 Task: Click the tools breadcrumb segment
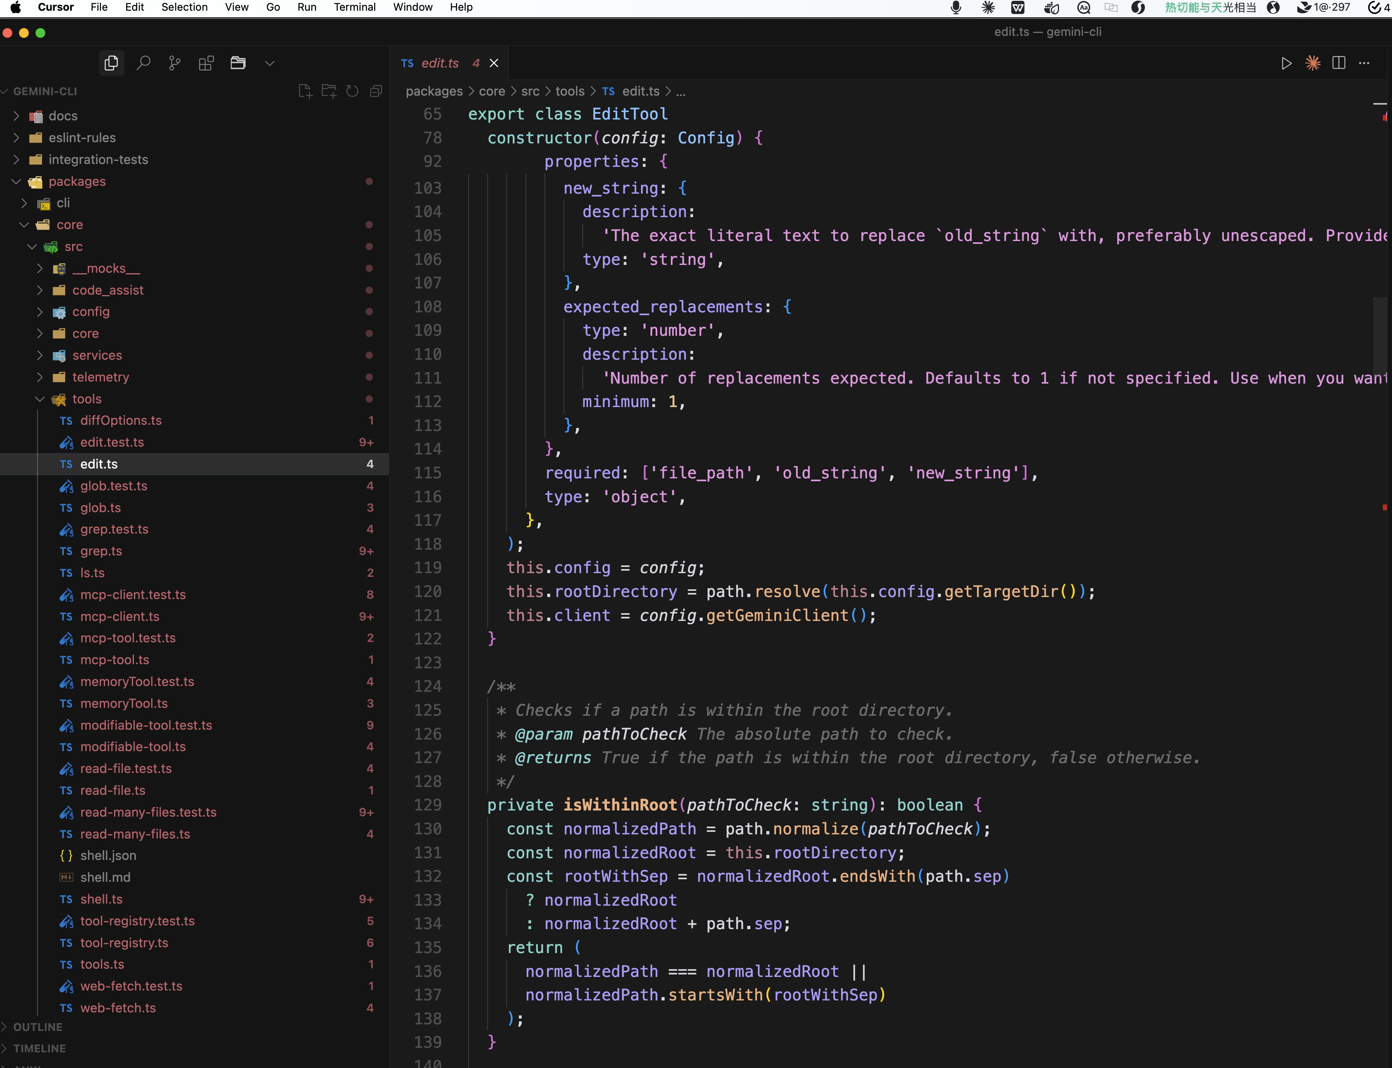click(x=569, y=91)
